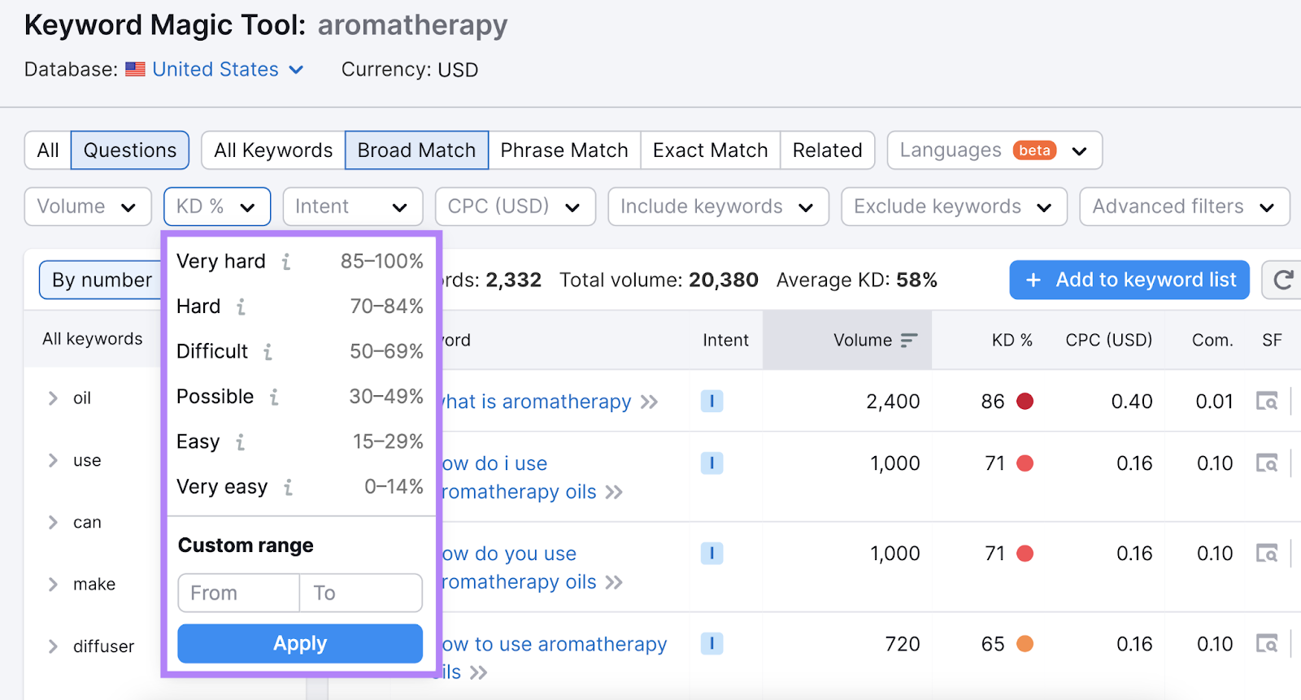Choose the Possible 30–49% option
The image size is (1301, 700).
pos(300,397)
